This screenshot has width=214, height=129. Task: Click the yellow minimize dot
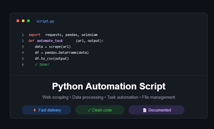click(x=23, y=21)
